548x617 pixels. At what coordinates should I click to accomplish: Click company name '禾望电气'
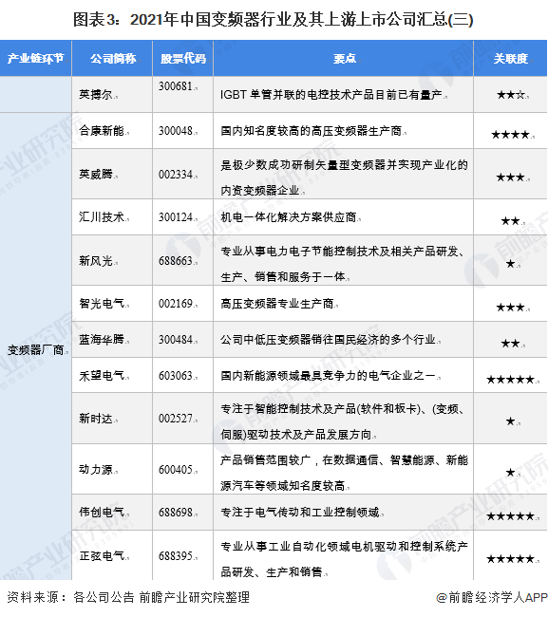(x=102, y=375)
